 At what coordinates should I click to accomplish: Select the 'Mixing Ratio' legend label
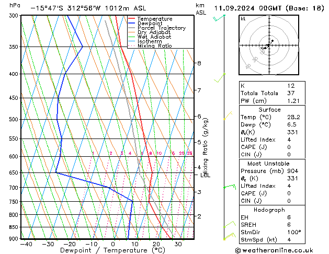point(155,45)
